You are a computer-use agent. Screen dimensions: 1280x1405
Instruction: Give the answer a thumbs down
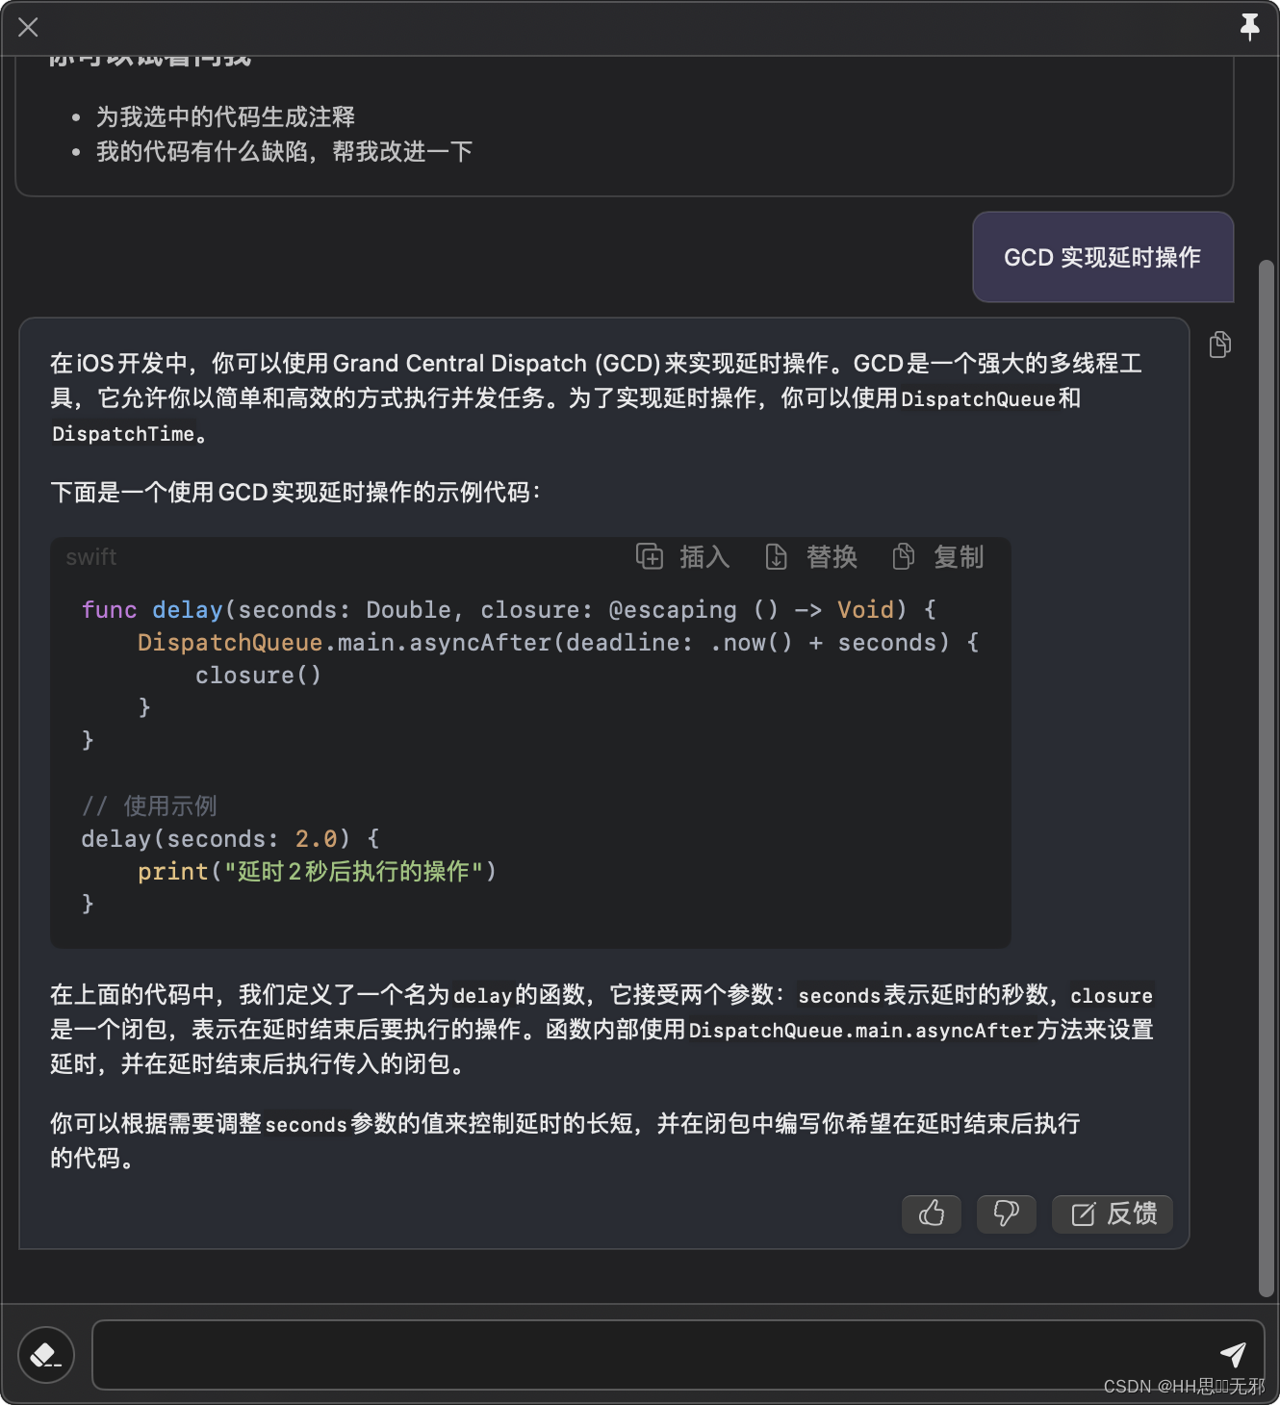[1006, 1213]
